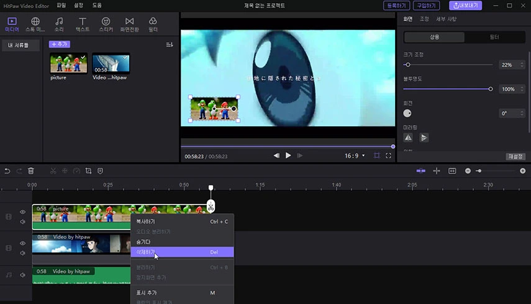Click the 100% opacity stepper arrows
The width and height of the screenshot is (531, 304).
522,89
